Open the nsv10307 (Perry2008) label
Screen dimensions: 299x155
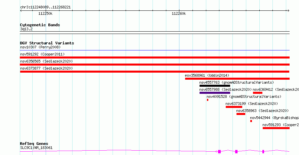tap(40, 47)
